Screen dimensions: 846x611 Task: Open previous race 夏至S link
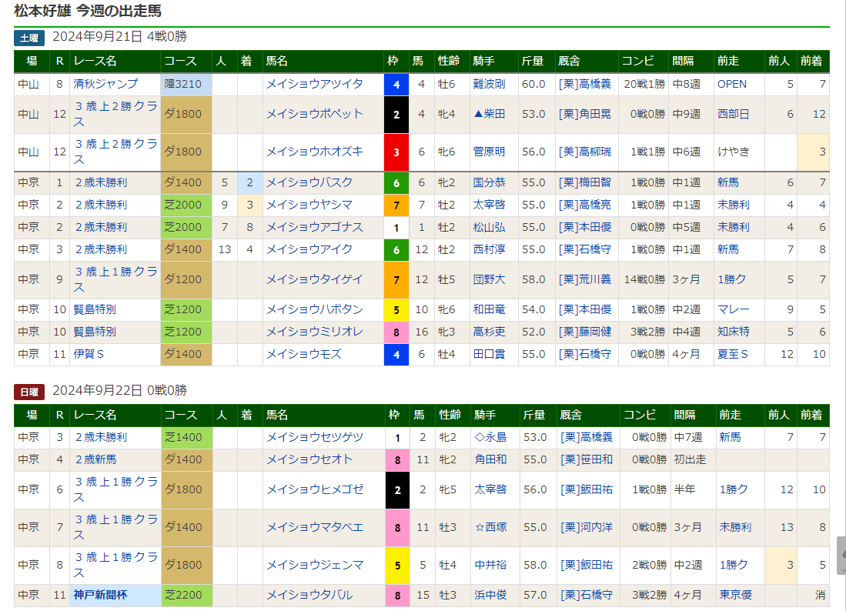(733, 354)
